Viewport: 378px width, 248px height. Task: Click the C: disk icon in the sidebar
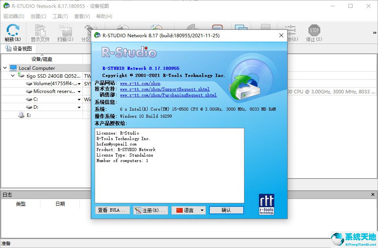pyautogui.click(x=29, y=99)
